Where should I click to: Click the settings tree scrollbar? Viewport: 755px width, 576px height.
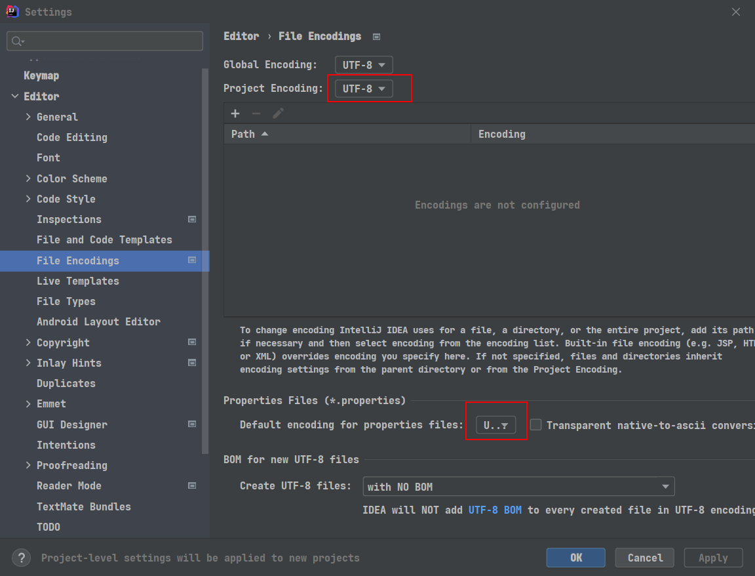(205, 260)
